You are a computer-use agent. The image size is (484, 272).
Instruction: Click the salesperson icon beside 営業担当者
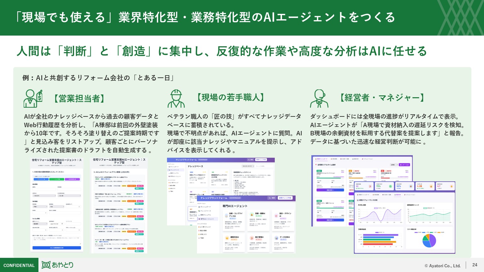tap(33, 98)
